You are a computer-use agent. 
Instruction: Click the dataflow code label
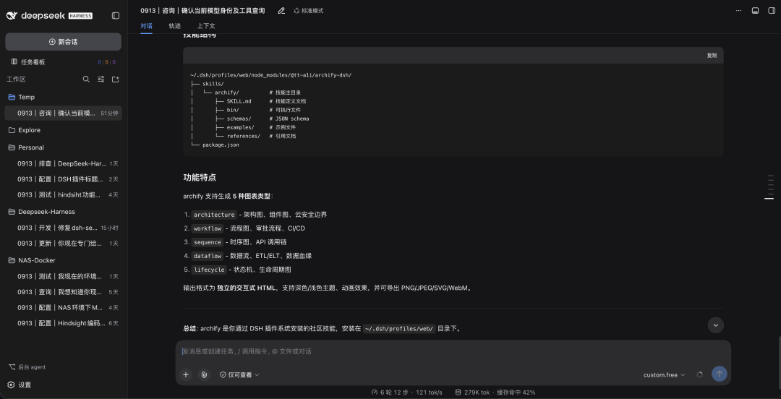point(208,256)
